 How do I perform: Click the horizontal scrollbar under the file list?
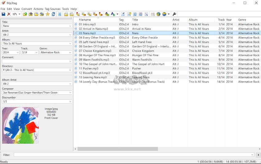click(x=117, y=149)
